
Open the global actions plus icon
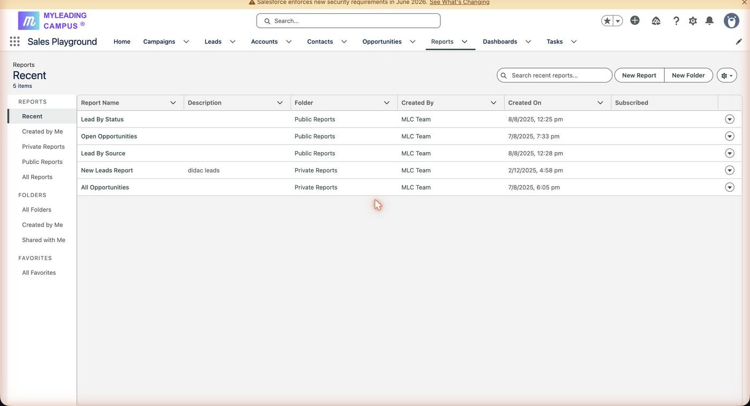(635, 20)
